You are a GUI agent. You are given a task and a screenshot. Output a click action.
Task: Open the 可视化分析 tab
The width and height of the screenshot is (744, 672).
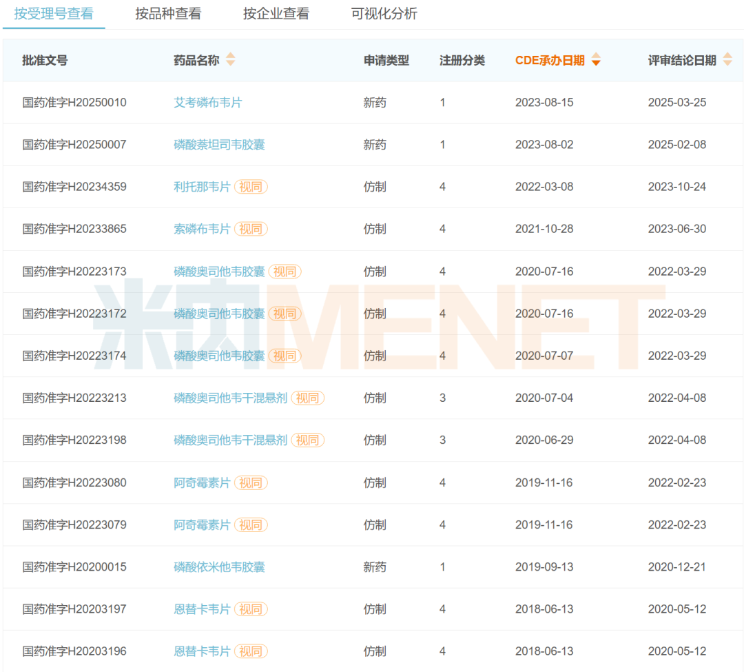(384, 14)
